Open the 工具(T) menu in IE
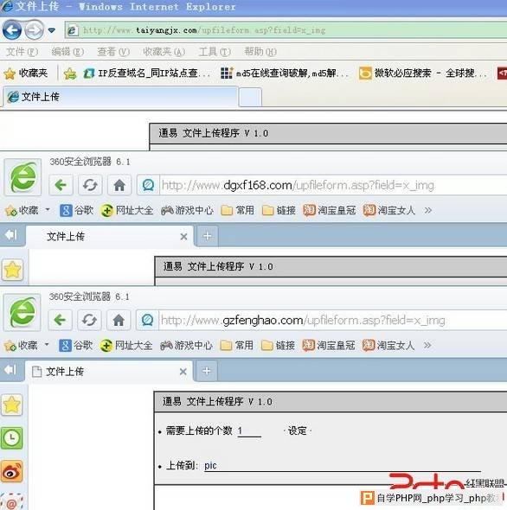Viewport: 507px width, 510px height. tap(215, 51)
